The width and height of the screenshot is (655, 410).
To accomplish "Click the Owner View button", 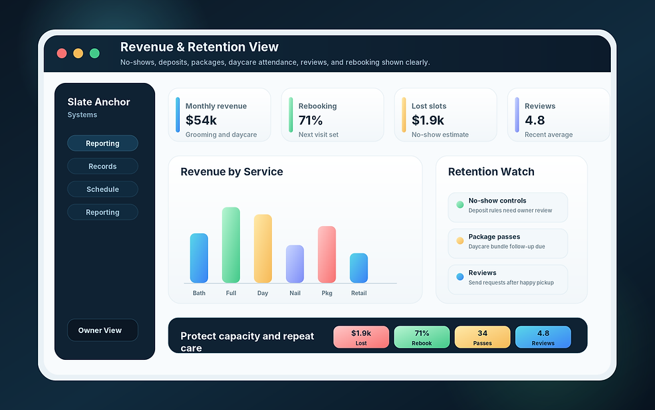I will pos(102,330).
